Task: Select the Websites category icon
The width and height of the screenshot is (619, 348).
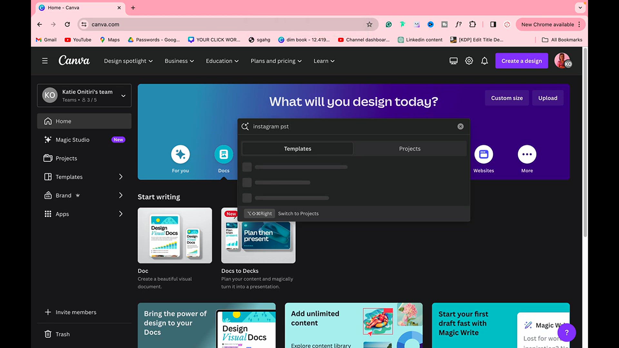Action: point(484,154)
